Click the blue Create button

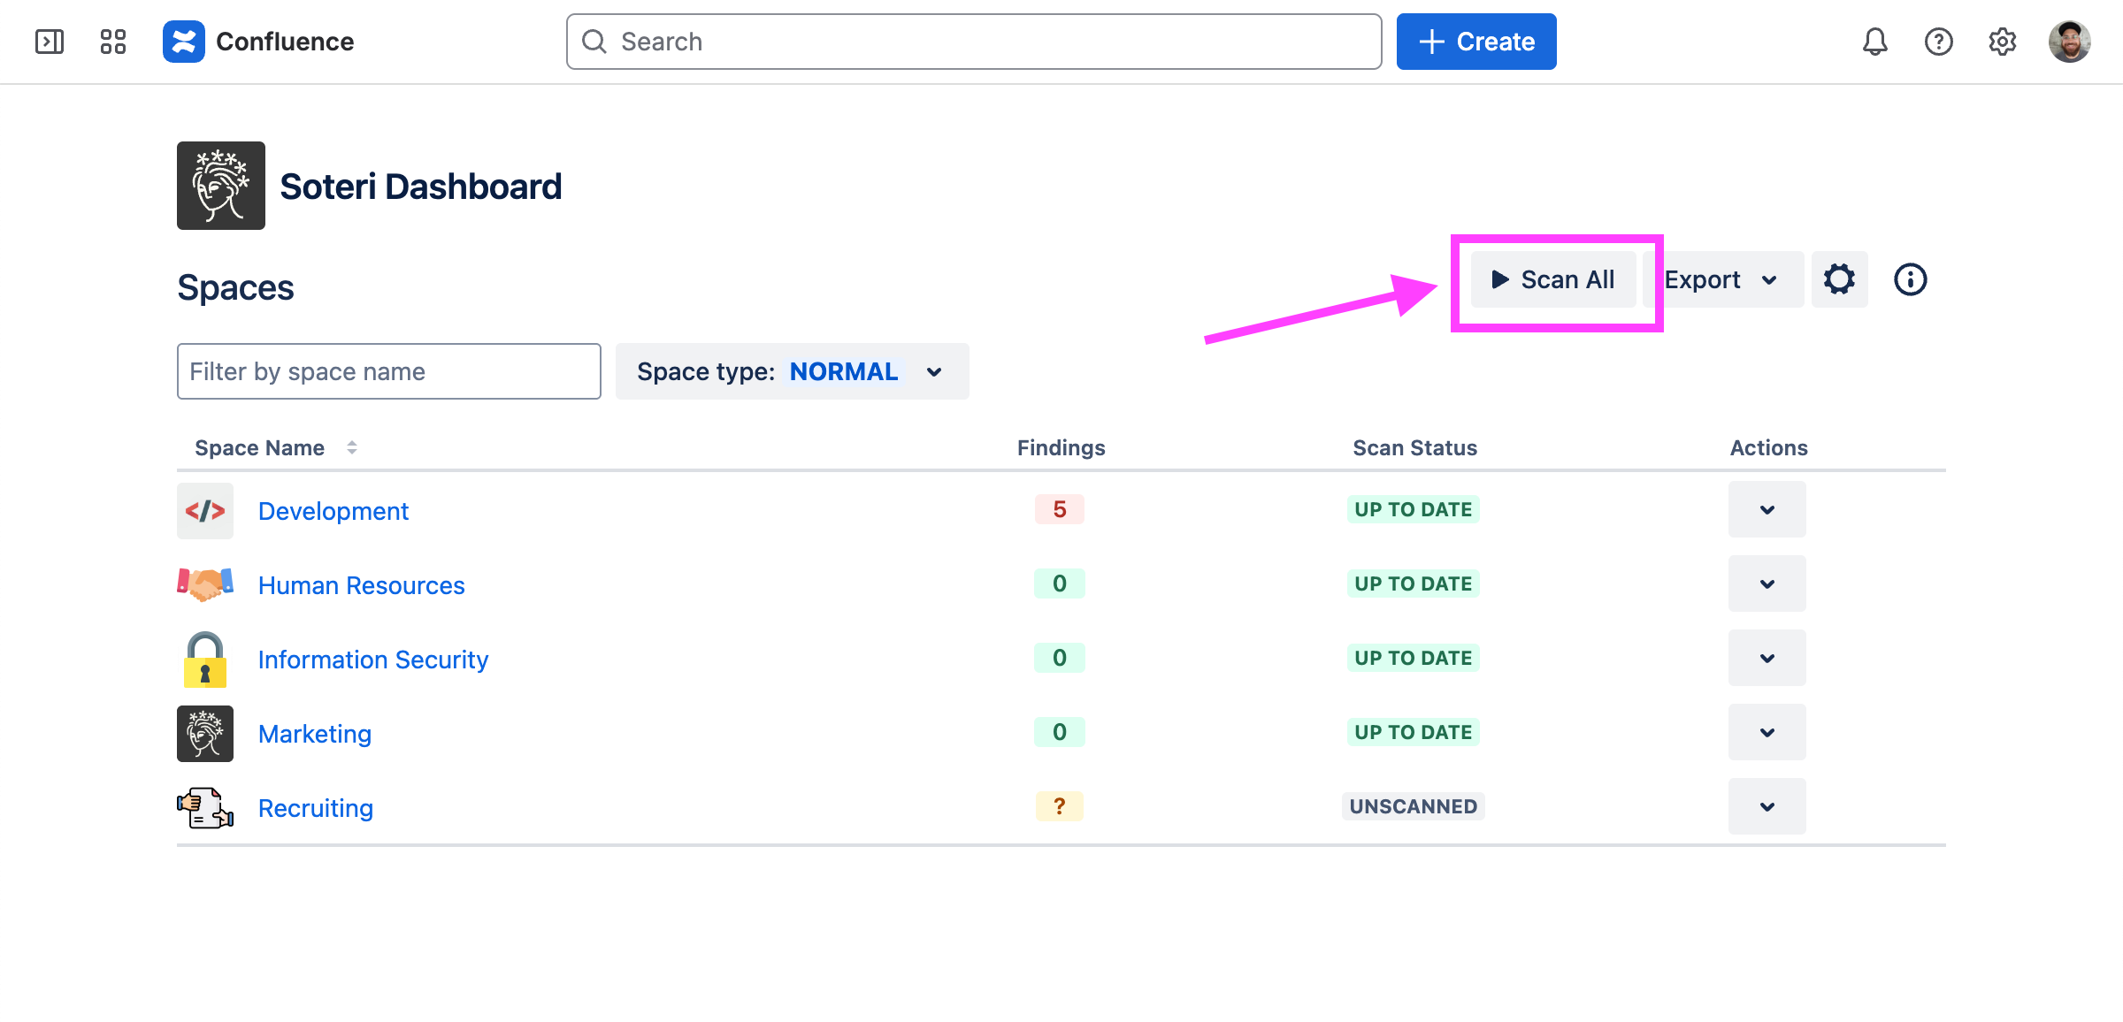[x=1476, y=42]
